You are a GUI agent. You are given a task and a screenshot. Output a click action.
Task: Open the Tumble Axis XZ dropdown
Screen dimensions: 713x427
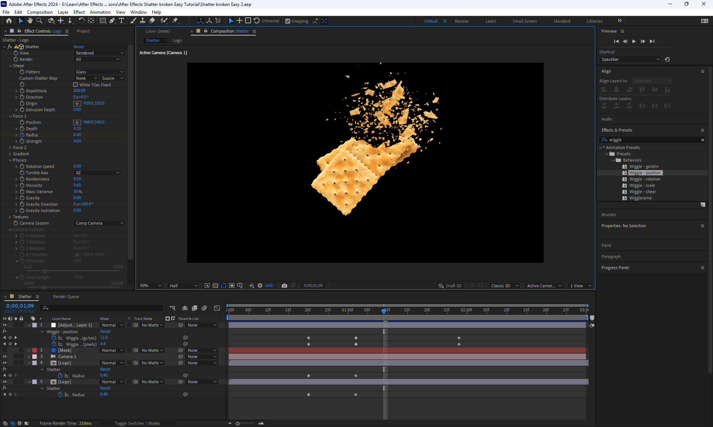pos(97,173)
